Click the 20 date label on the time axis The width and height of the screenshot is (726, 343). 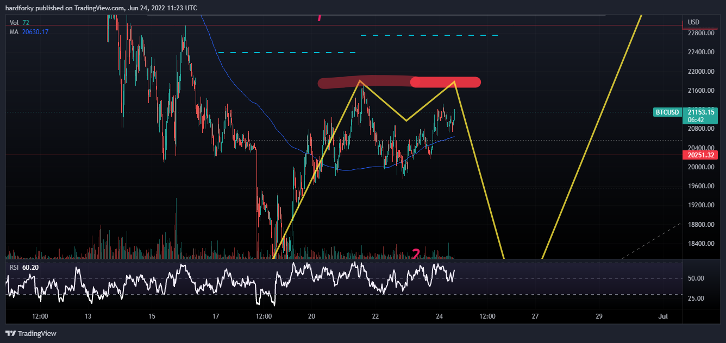tap(311, 315)
